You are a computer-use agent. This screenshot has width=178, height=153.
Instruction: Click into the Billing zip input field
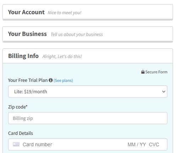pos(88,118)
